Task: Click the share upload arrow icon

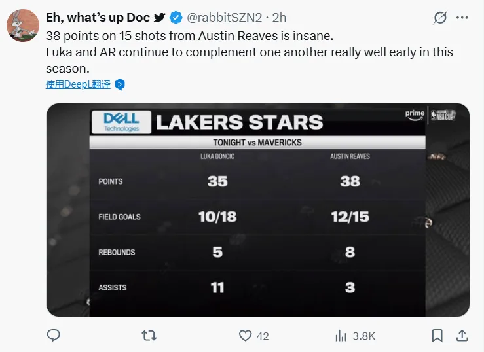Action: pos(461,336)
